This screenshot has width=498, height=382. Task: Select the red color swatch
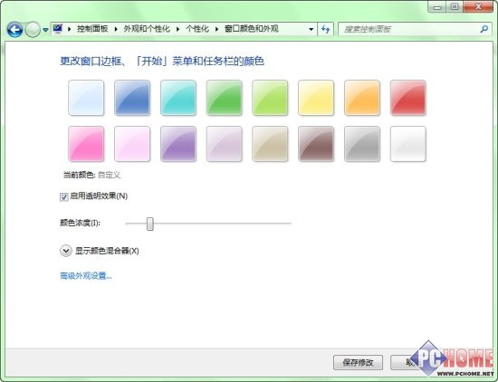[408, 98]
